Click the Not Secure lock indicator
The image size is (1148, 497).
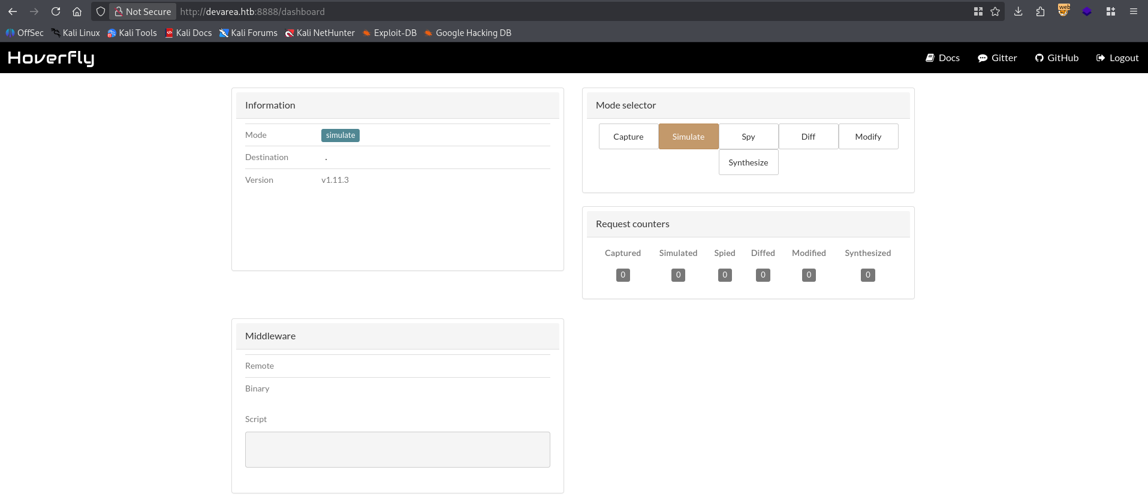(x=143, y=11)
